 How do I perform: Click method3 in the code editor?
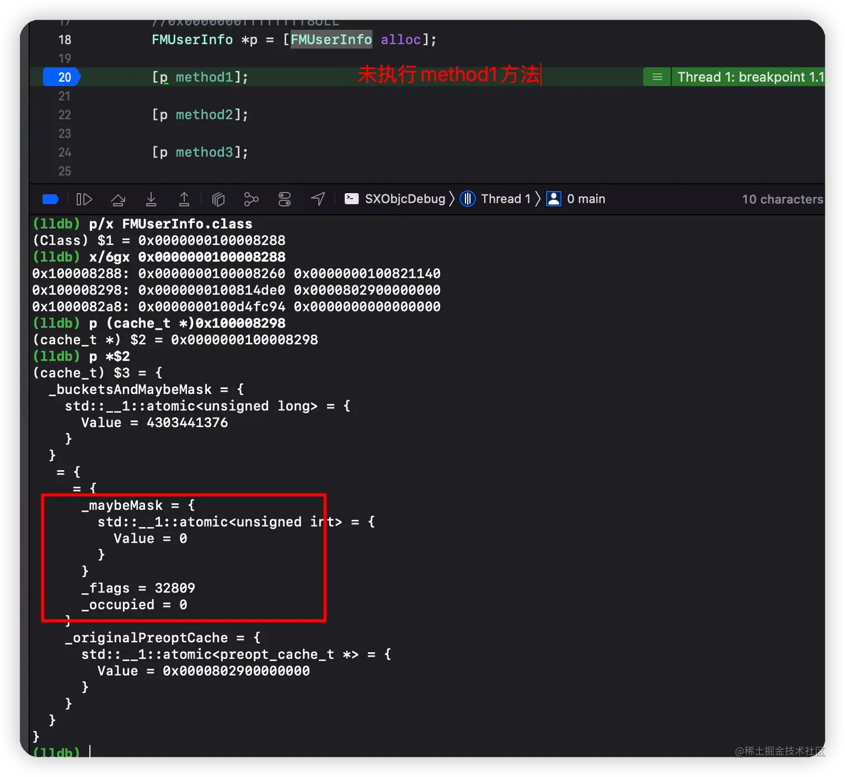(x=204, y=152)
